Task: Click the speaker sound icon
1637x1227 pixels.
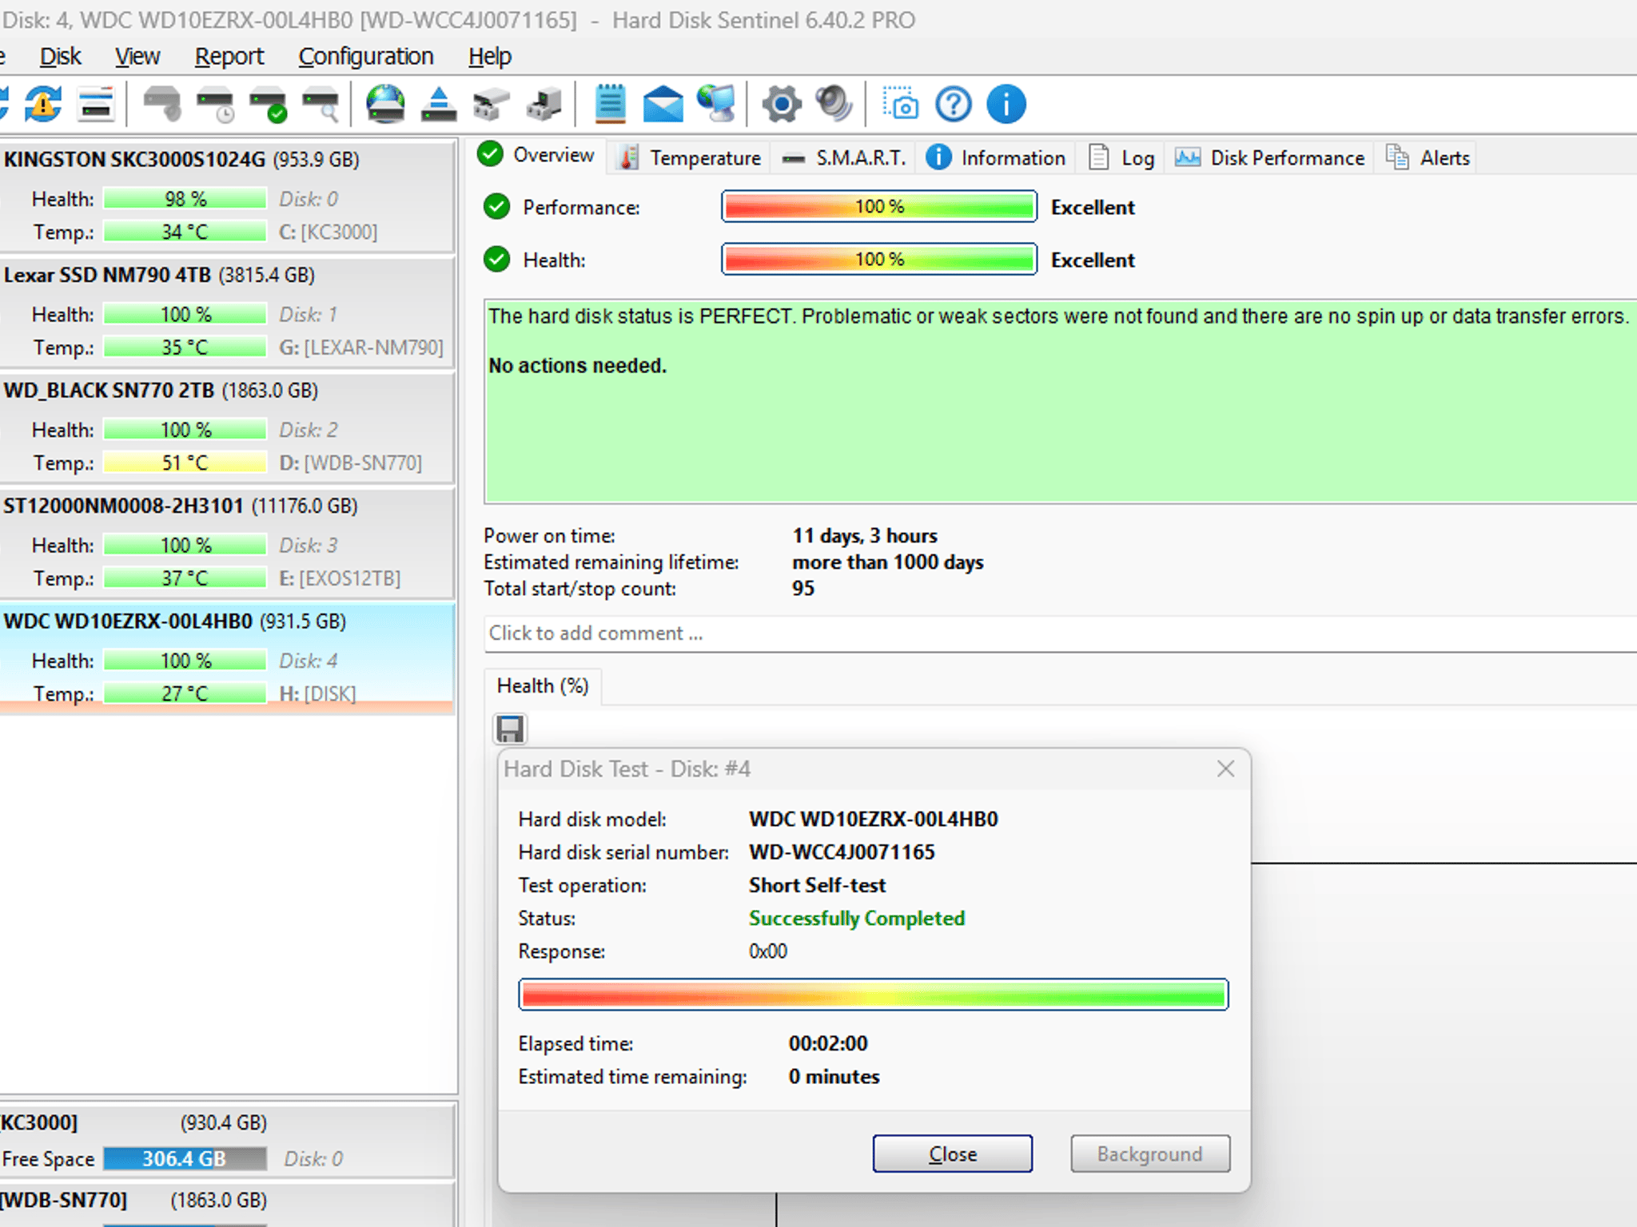Action: [x=834, y=105]
